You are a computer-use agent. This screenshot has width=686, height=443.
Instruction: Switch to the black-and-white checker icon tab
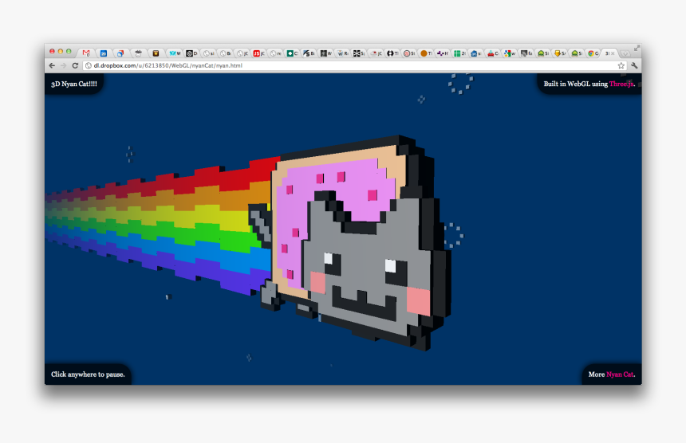click(359, 53)
